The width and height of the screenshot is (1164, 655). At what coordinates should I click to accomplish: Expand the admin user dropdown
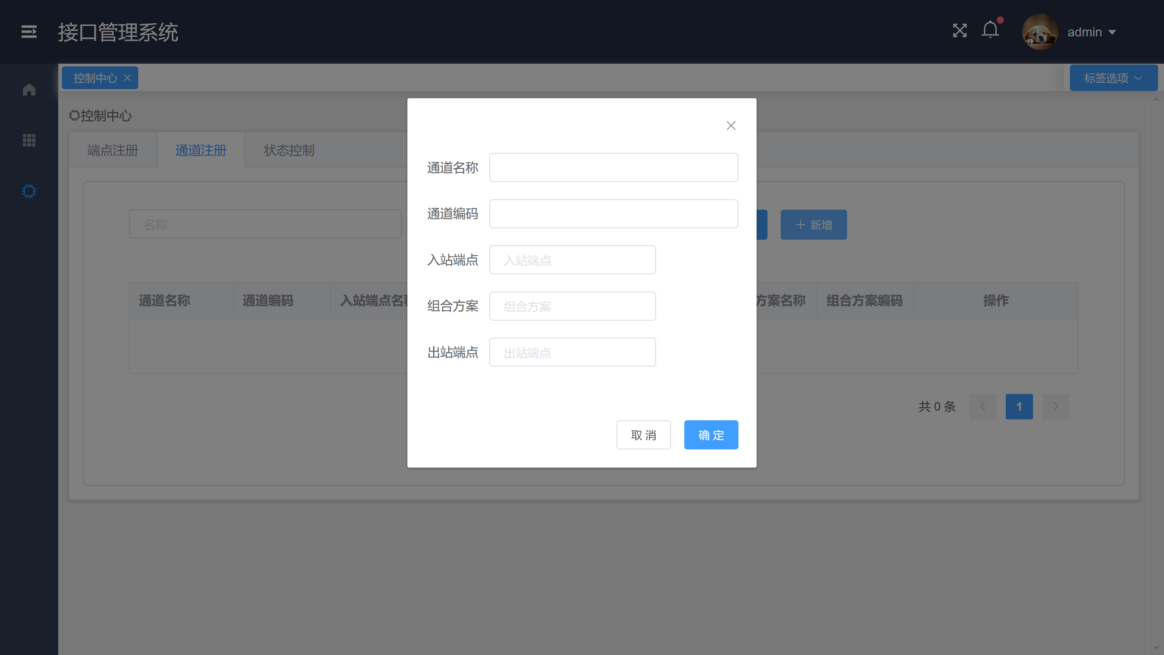pyautogui.click(x=1112, y=32)
